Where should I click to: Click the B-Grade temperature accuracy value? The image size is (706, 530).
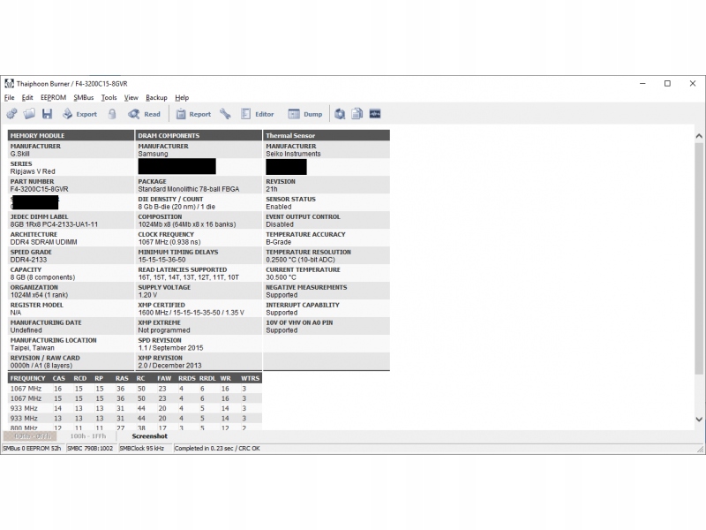pos(278,241)
